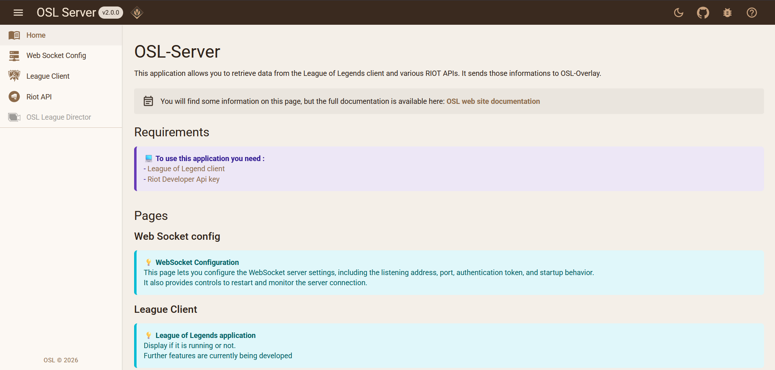Click the League Client section heading
Viewport: 775px width, 370px height.
click(165, 310)
